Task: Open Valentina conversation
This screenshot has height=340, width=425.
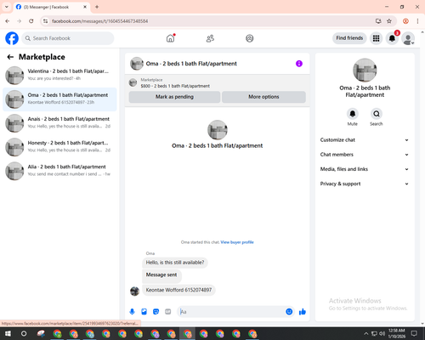Action: point(59,76)
